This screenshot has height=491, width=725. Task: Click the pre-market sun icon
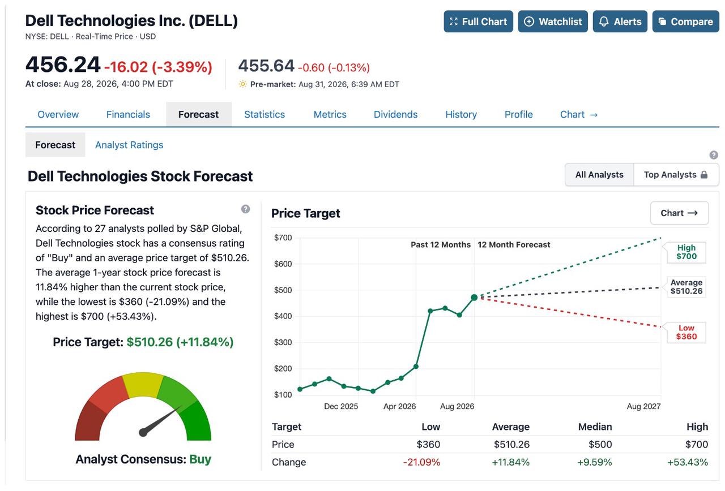(x=243, y=84)
